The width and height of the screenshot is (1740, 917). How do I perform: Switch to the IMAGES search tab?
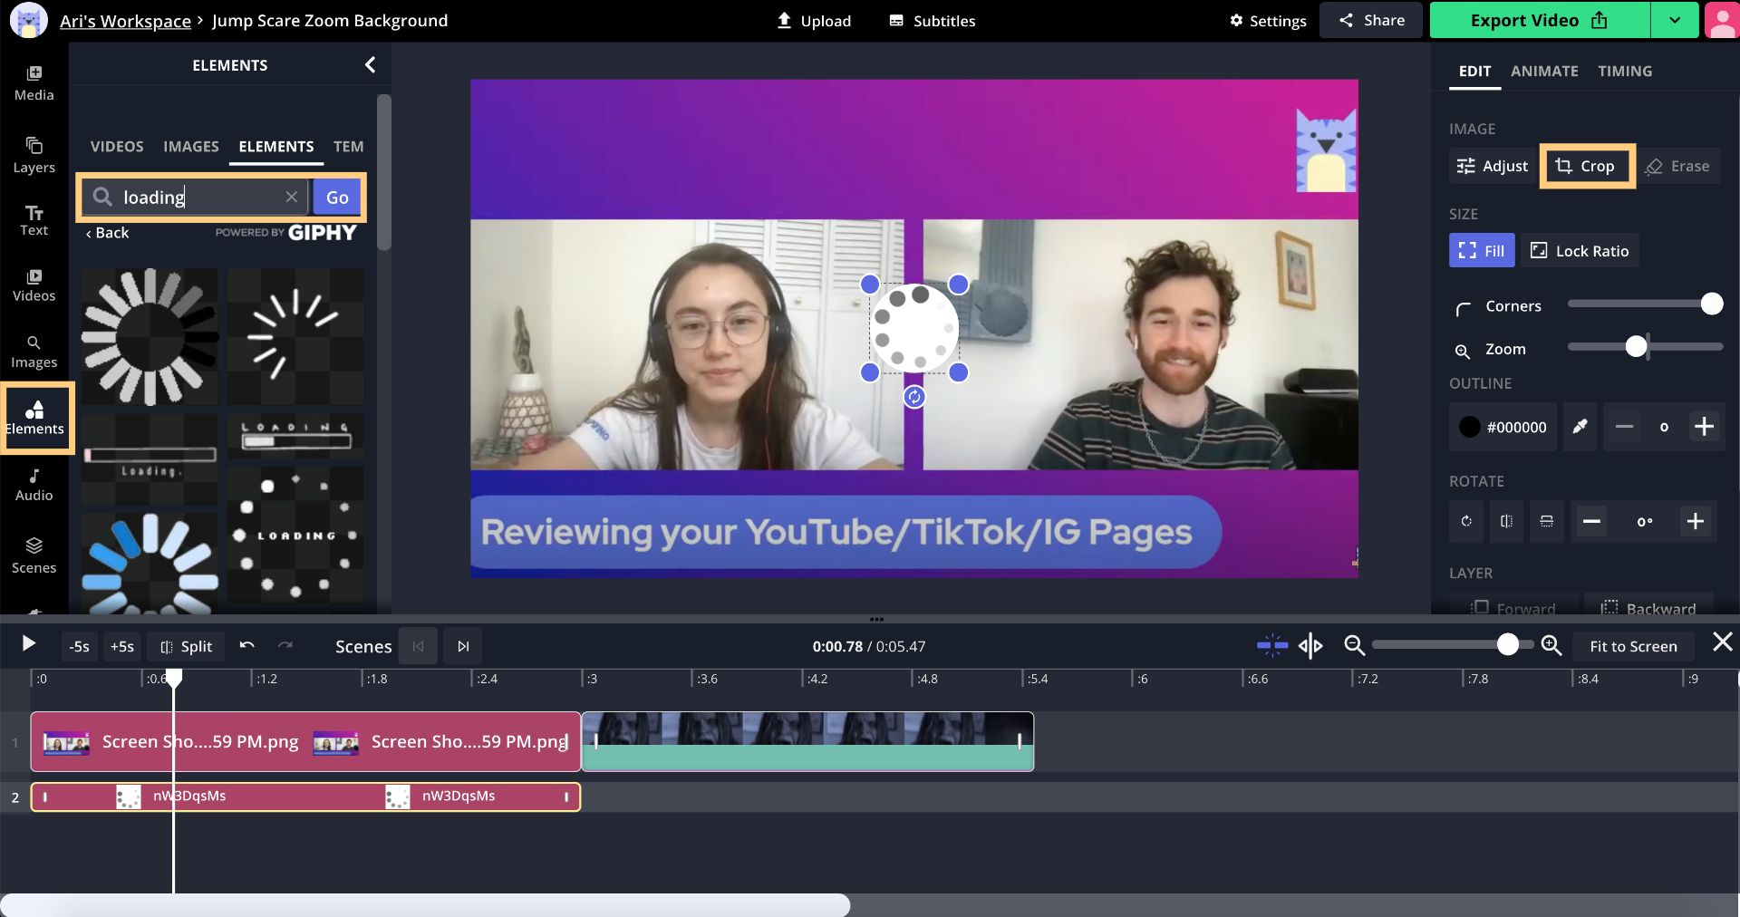pos(190,146)
